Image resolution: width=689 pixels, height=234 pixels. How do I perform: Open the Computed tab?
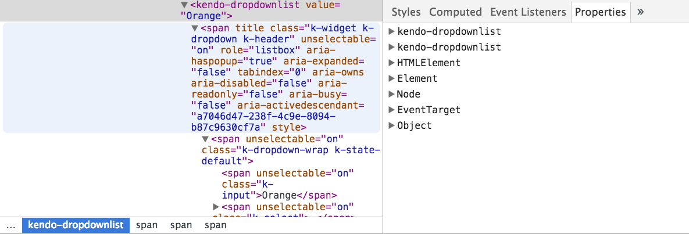point(455,12)
